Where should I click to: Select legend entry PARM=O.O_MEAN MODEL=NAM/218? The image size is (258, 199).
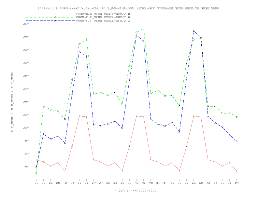103,14
